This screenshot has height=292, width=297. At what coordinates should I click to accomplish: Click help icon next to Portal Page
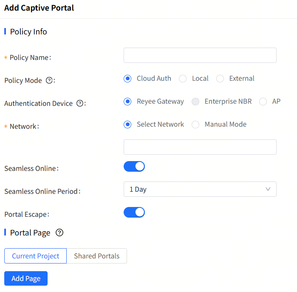pos(59,232)
